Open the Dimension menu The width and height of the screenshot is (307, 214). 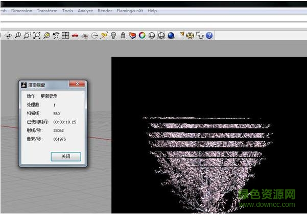pos(21,11)
